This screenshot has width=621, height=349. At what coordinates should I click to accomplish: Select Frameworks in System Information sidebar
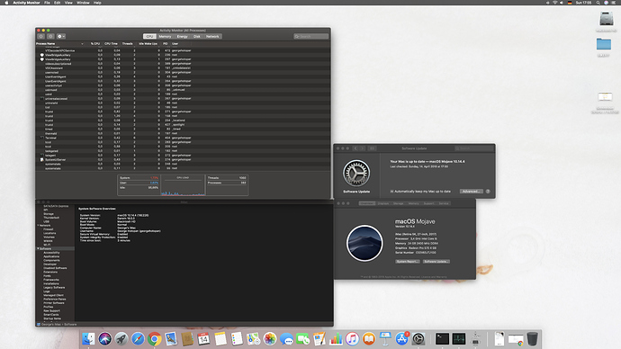(x=51, y=280)
